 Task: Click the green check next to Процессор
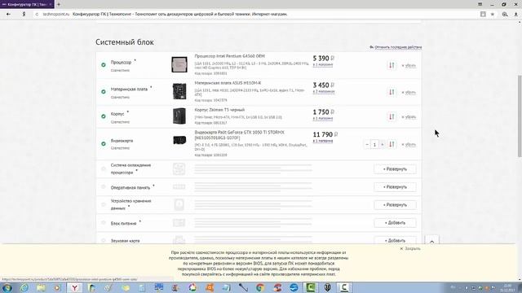click(104, 65)
